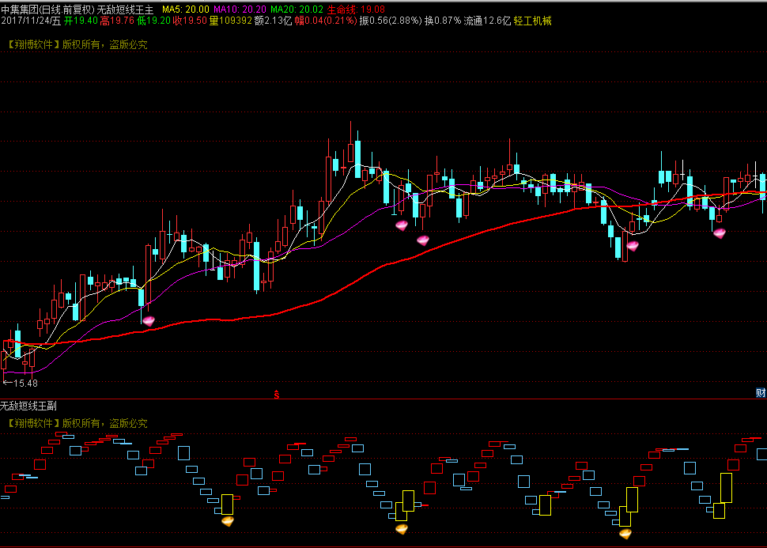The image size is (767, 548).
Task: Click the amplitude 振0.56(2.88%)
Action: (x=391, y=21)
